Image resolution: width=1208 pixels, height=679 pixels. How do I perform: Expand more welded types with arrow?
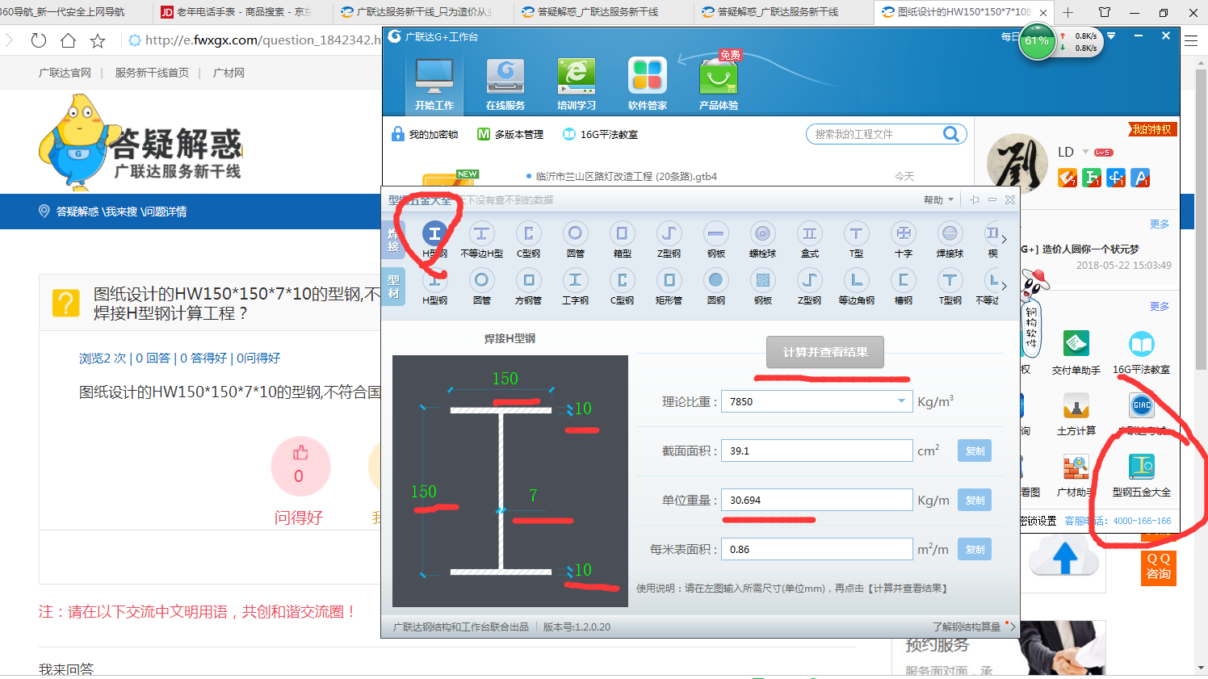click(1004, 240)
